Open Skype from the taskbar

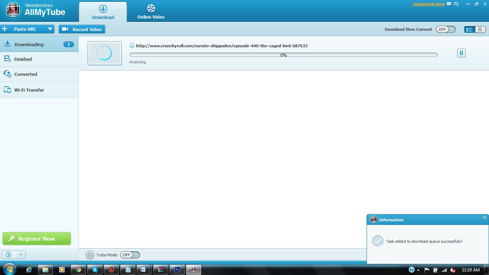tap(95, 270)
